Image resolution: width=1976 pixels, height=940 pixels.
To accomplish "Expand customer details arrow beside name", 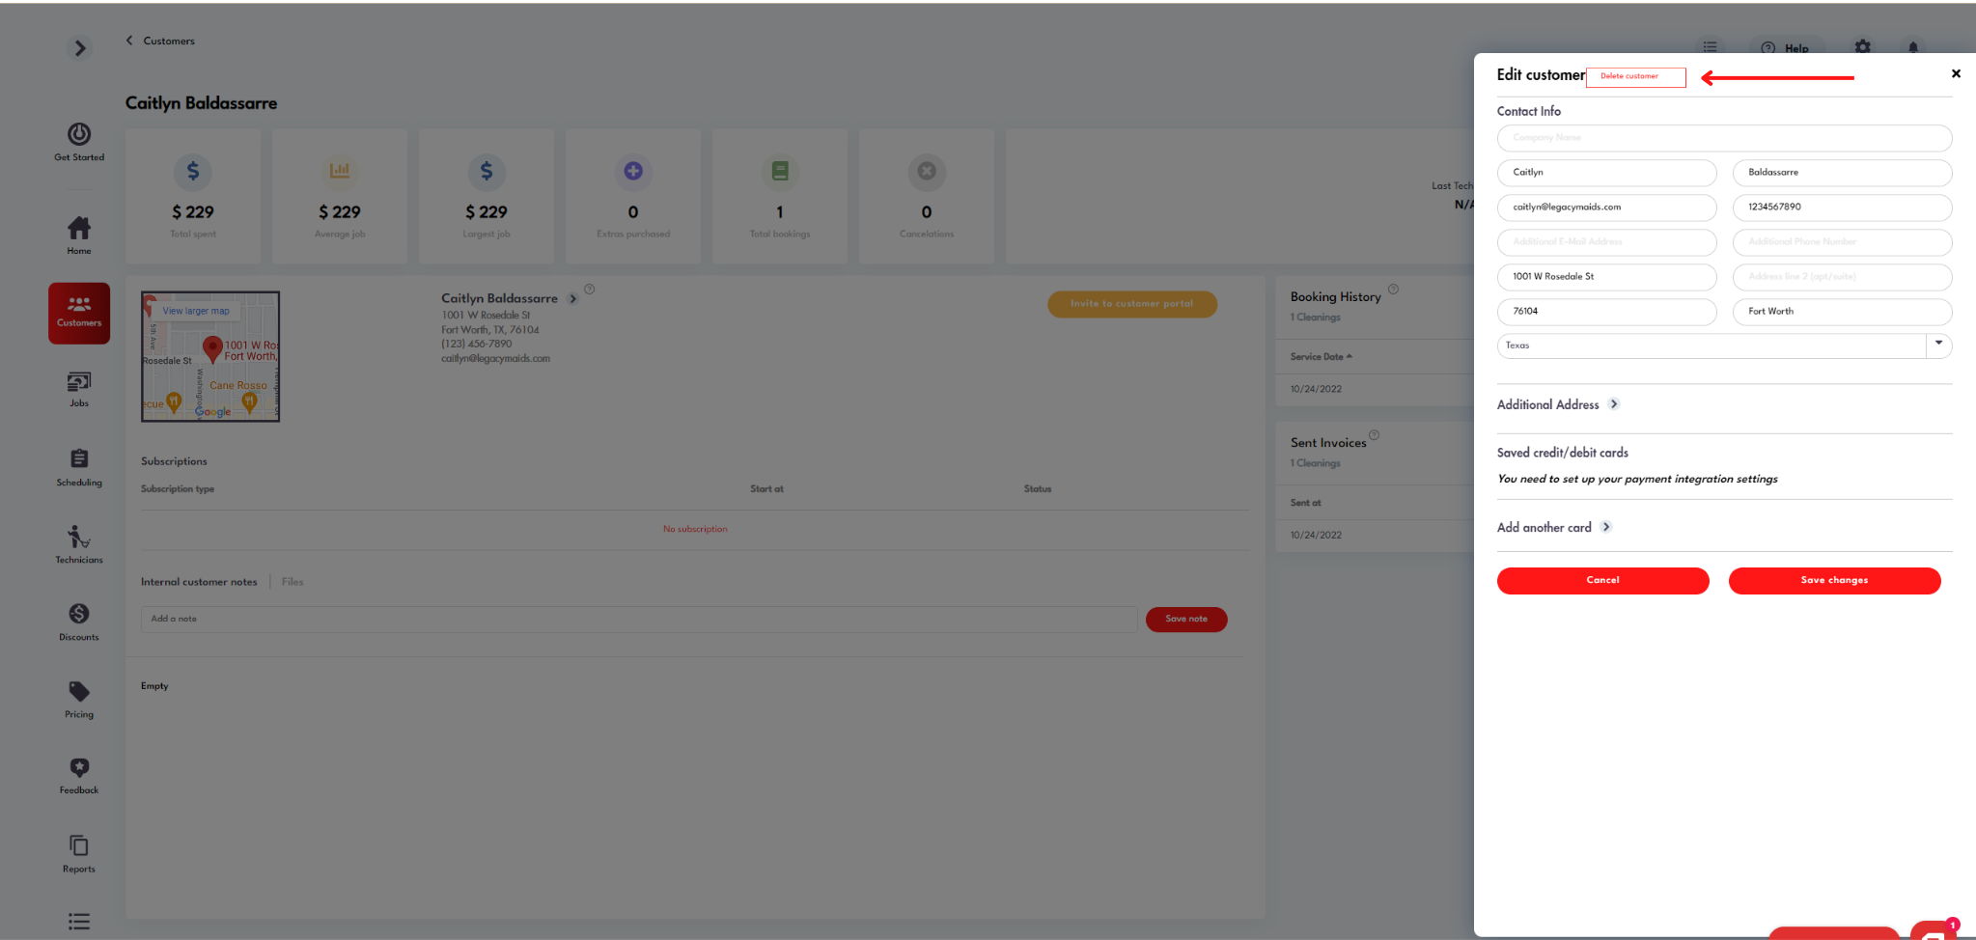I will coord(572,299).
